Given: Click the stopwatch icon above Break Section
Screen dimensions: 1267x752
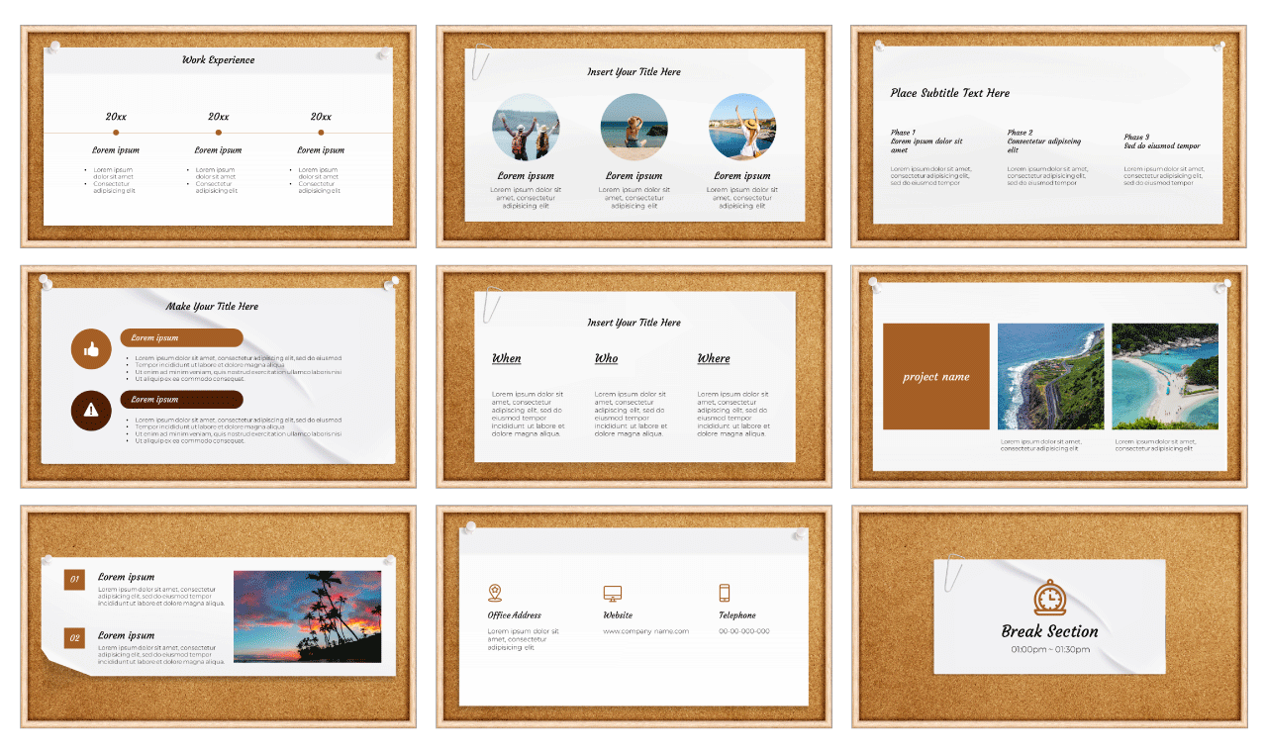Looking at the screenshot, I should [x=1050, y=598].
